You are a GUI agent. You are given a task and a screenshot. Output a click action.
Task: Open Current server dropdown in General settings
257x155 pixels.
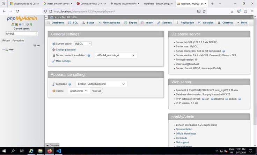pos(83,44)
